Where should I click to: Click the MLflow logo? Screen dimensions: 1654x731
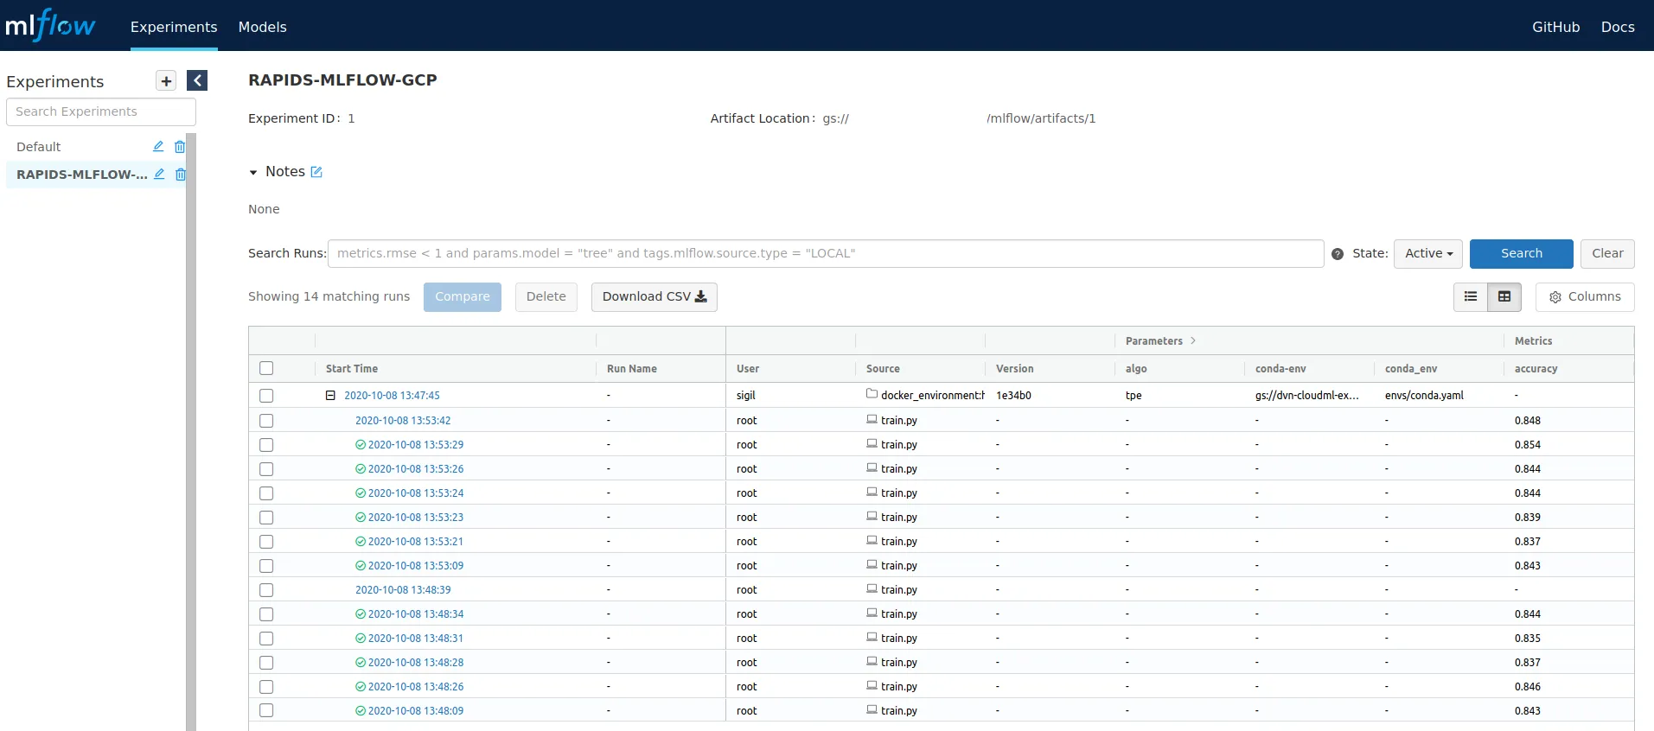click(x=50, y=26)
